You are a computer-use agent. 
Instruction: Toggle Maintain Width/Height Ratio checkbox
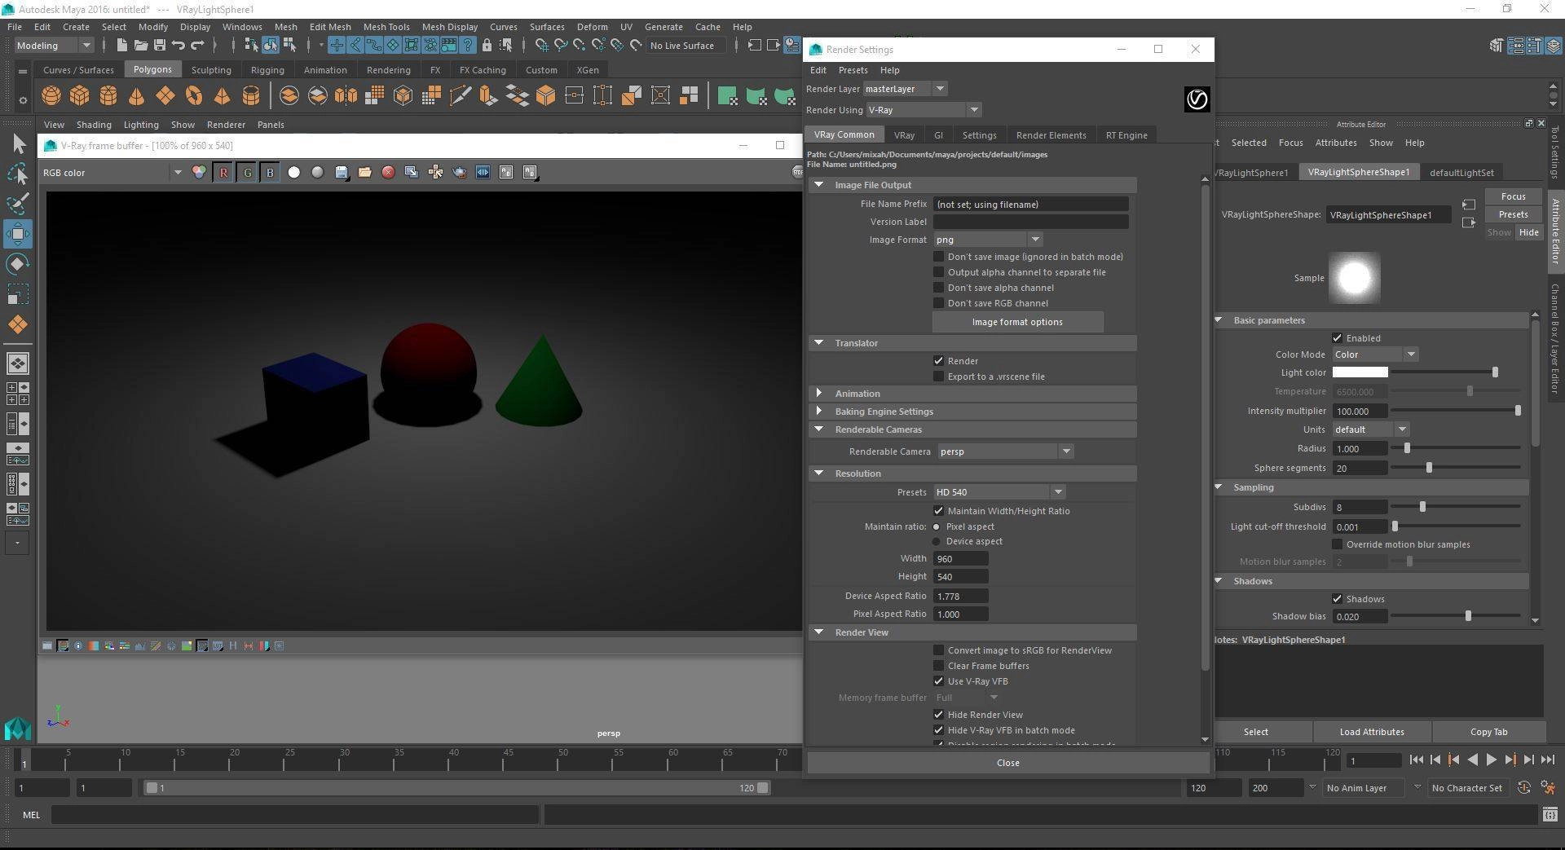coord(938,511)
